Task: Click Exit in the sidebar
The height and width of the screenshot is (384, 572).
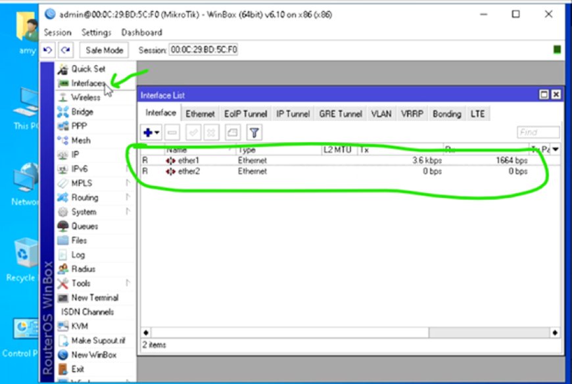Action: pos(78,369)
